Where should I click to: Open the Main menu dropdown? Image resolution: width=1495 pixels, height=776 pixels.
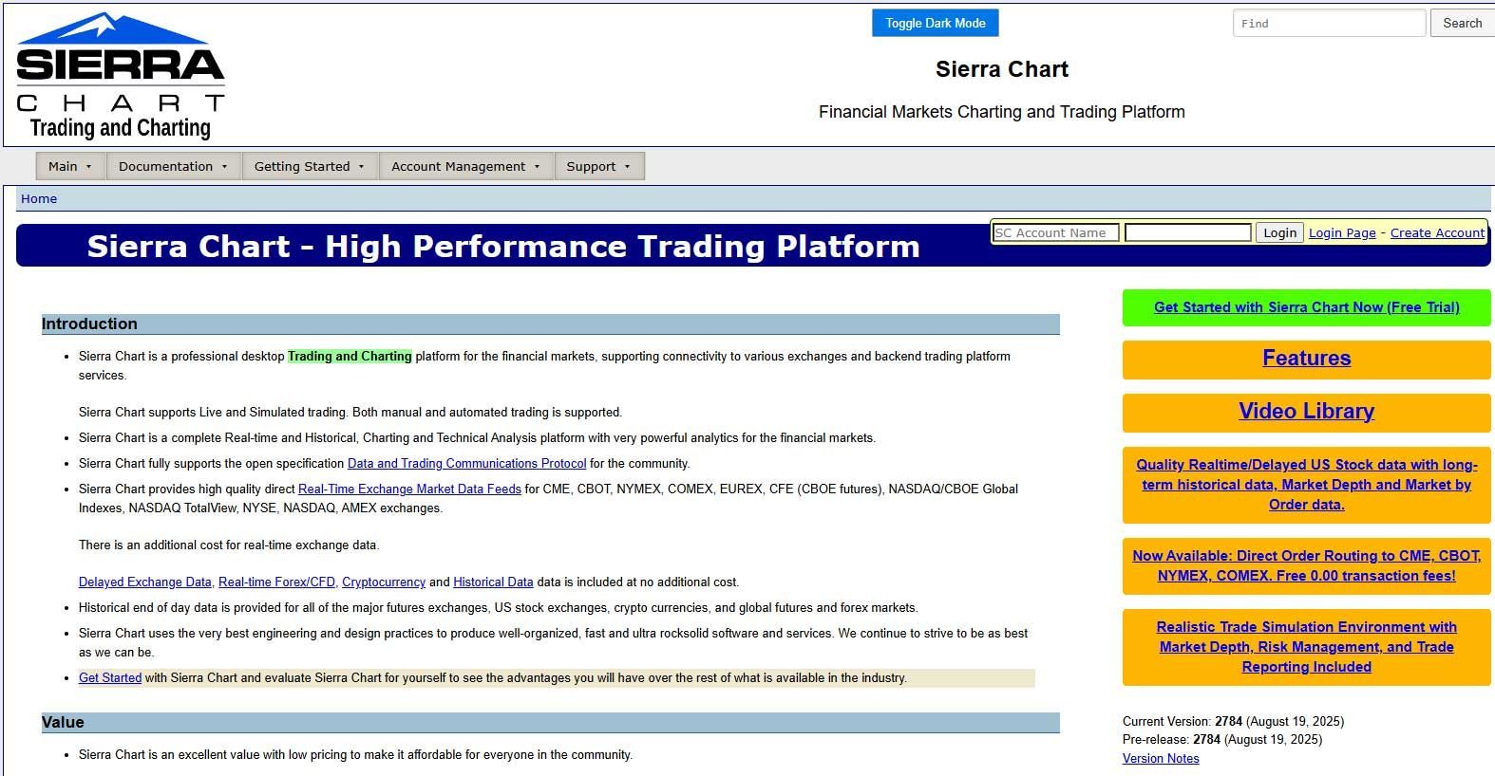[x=70, y=166]
